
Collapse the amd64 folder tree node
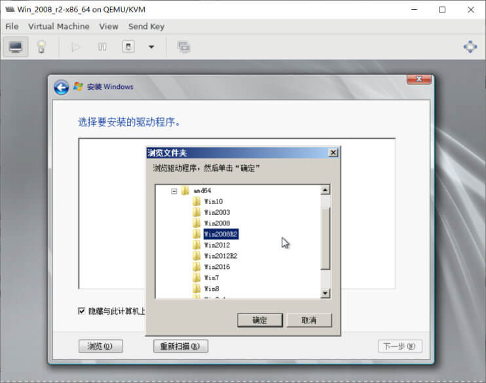174,191
